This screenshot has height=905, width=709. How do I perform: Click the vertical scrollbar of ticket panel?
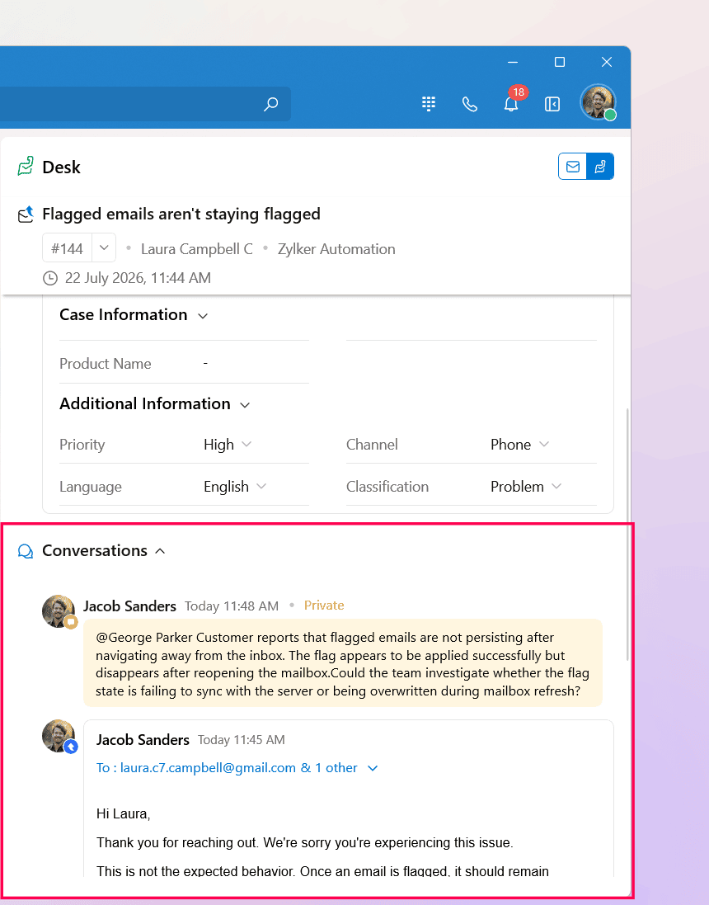[x=627, y=534]
